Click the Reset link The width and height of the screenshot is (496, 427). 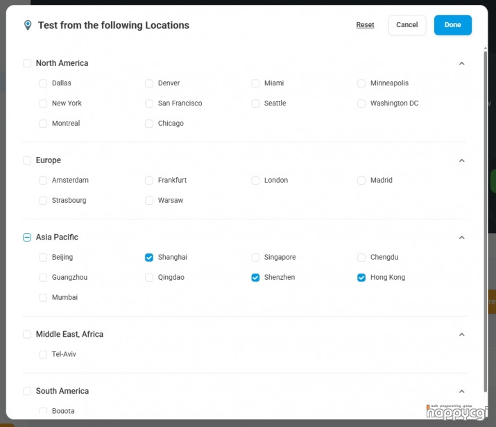365,25
